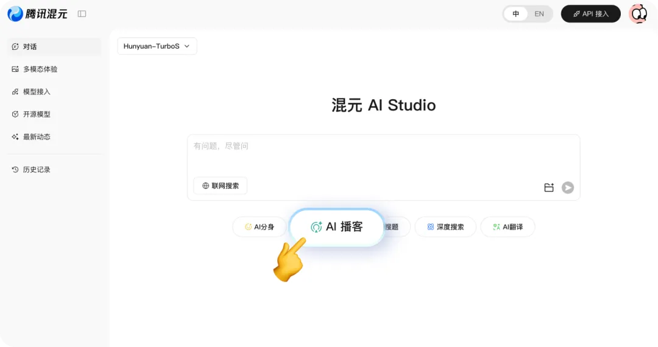This screenshot has width=658, height=347.
Task: Click the API 接入 button
Action: (x=590, y=14)
